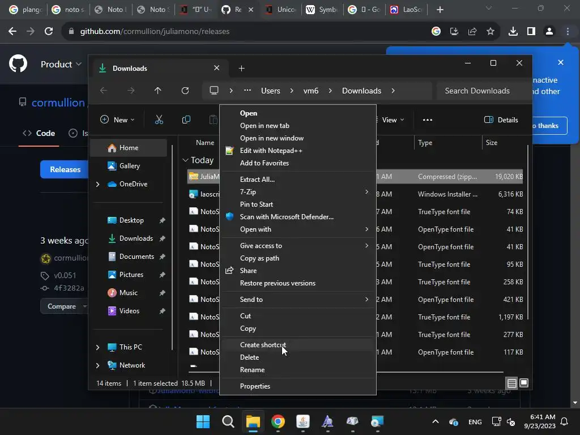Image resolution: width=580 pixels, height=435 pixels.
Task: Choose Open in new window in context menu
Action: tap(298, 138)
